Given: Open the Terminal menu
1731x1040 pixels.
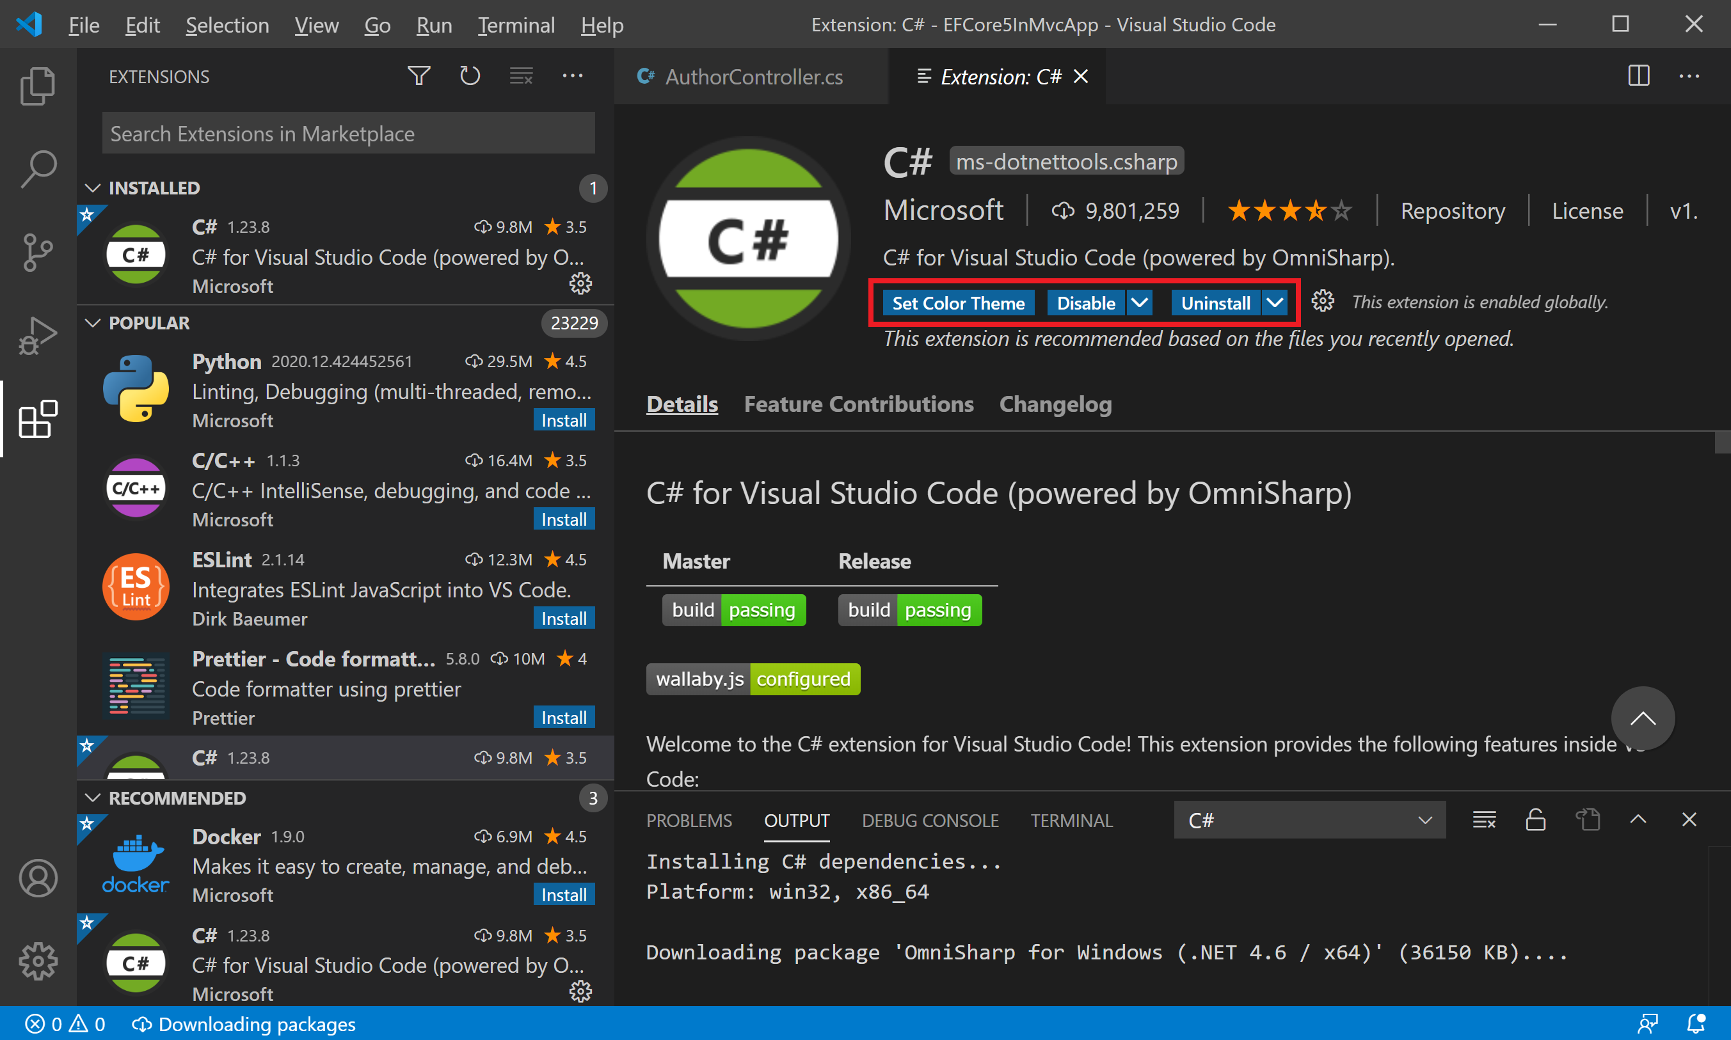Looking at the screenshot, I should pos(516,25).
